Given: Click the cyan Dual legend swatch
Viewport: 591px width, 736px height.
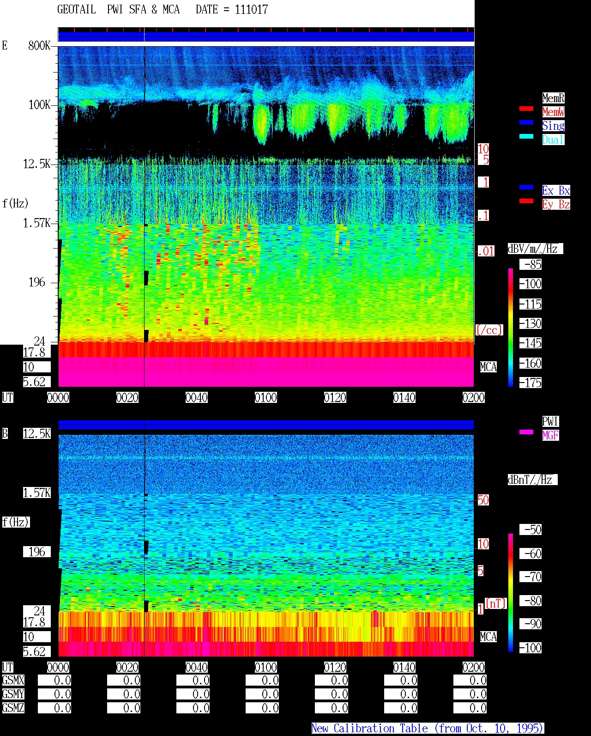Looking at the screenshot, I should pos(526,136).
